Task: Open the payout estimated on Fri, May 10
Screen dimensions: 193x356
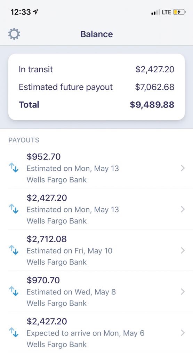Action: pyautogui.click(x=97, y=250)
